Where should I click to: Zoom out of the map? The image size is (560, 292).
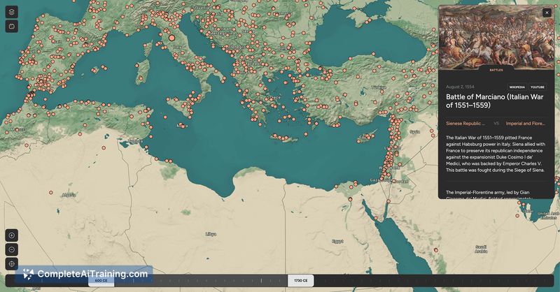(x=11, y=249)
